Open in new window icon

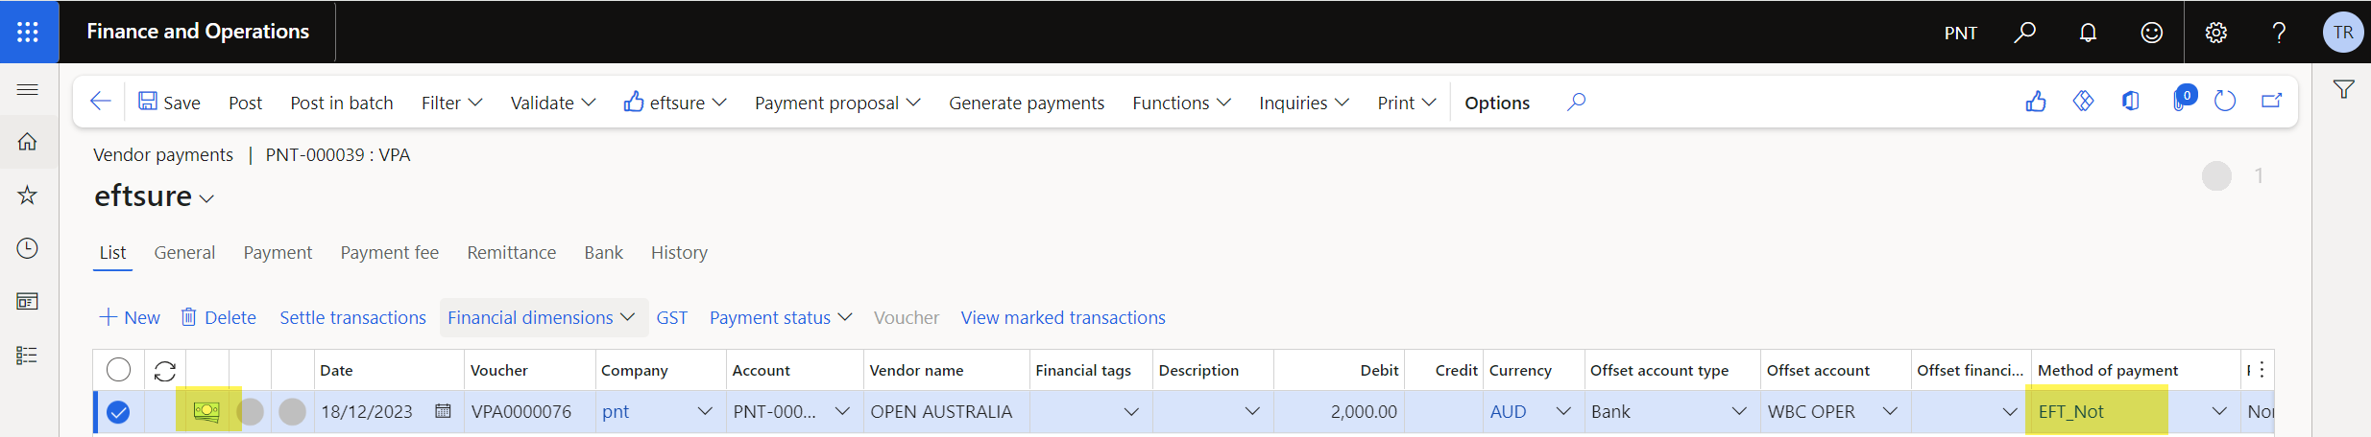(x=2271, y=102)
